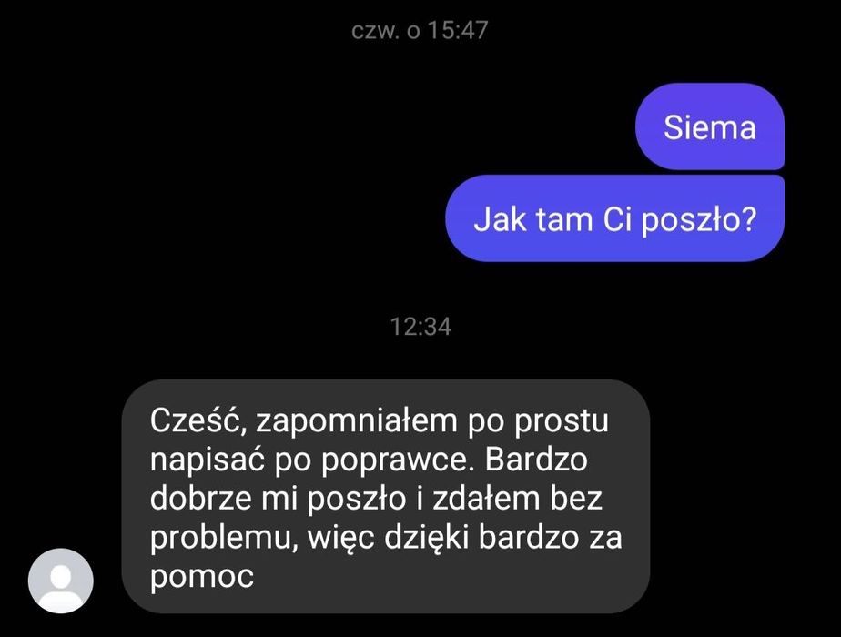
Task: Tap the "czw. o 15:47" timestamp
Action: pos(420,30)
